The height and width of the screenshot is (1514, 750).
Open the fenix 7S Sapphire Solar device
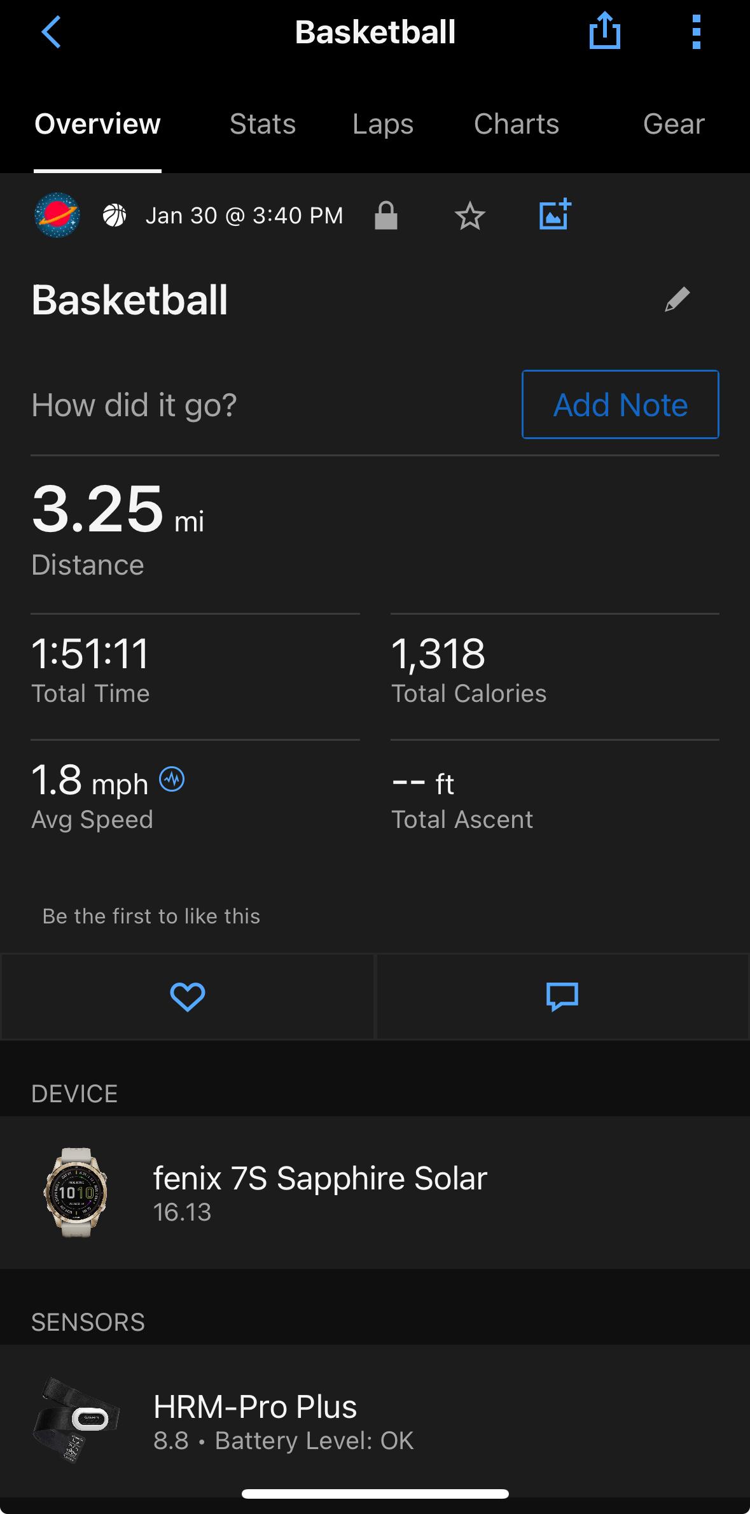click(x=320, y=1192)
